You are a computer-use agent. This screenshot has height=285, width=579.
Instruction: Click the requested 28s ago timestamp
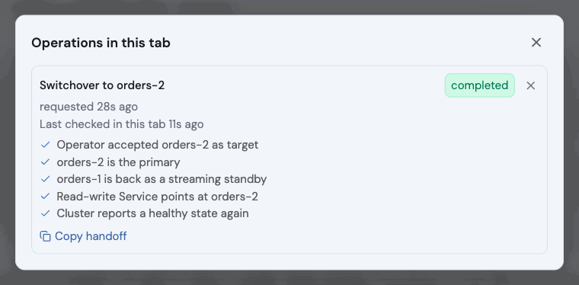point(88,107)
